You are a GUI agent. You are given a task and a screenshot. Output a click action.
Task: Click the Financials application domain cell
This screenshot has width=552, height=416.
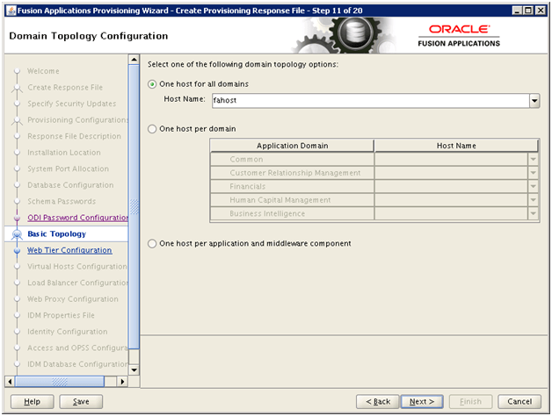pos(292,186)
